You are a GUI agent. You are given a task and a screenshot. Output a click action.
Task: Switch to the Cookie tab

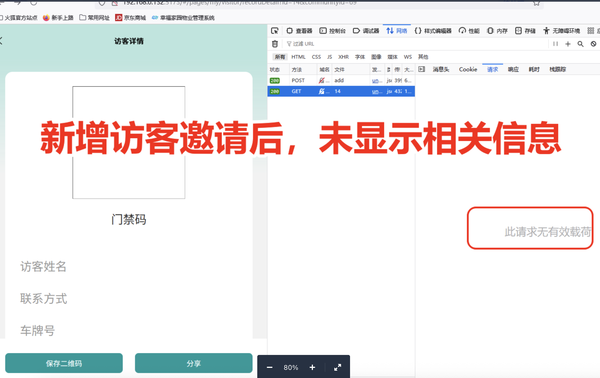pyautogui.click(x=468, y=69)
